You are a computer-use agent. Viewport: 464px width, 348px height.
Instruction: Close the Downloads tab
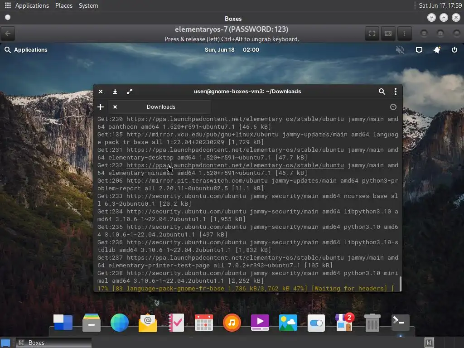[115, 107]
